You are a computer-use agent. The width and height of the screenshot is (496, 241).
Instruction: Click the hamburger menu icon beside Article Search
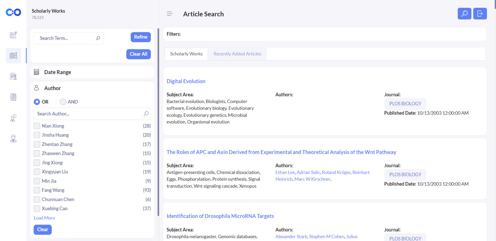(170, 14)
